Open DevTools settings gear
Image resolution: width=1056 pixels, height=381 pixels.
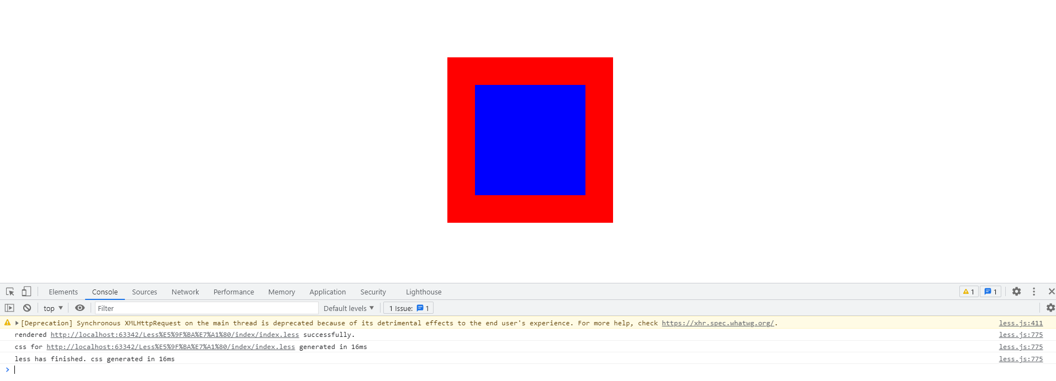1016,292
